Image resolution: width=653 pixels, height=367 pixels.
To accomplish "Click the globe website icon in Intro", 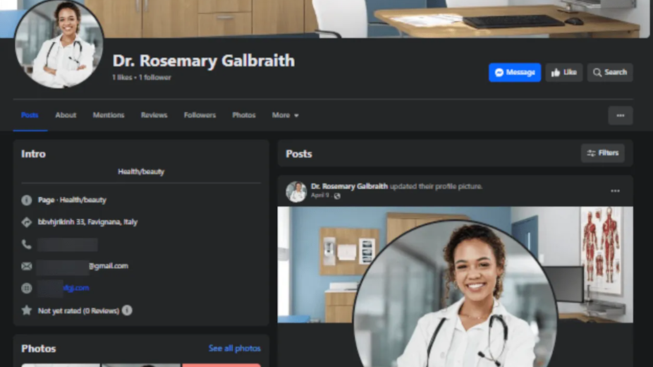I will tap(27, 288).
